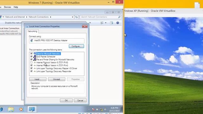Uncheck Link-Layer Topology Discovery Mapper I/O Driver

pos(31,68)
